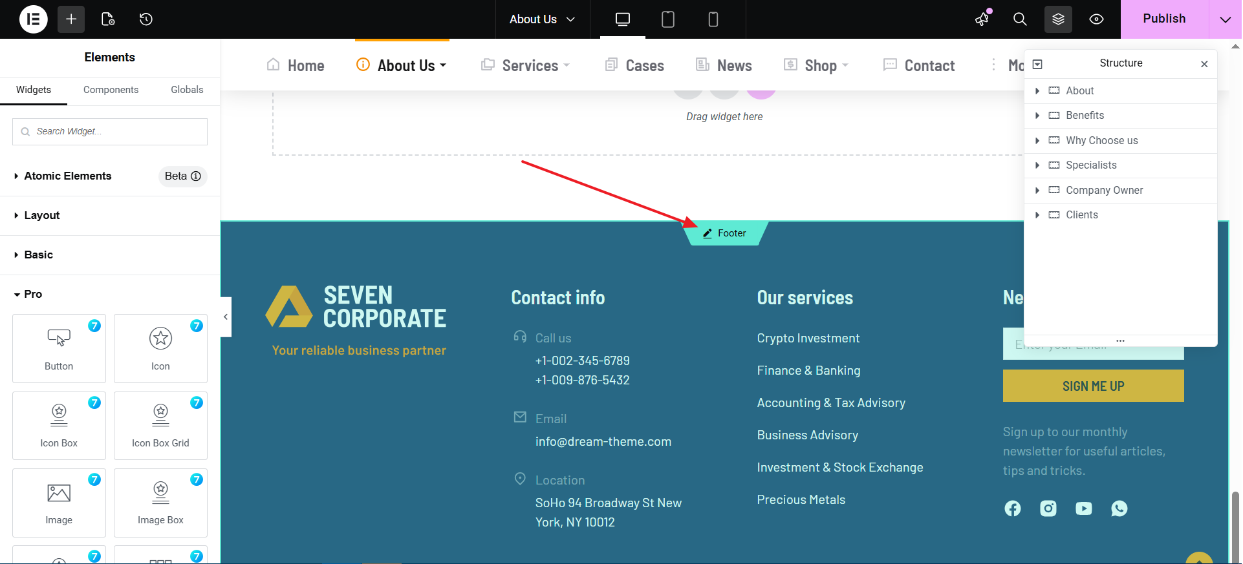This screenshot has height=564, width=1243.
Task: Open the revision history icon
Action: [x=146, y=19]
